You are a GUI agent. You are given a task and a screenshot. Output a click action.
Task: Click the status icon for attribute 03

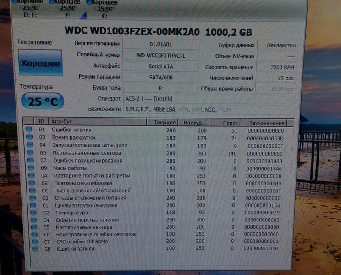29,137
